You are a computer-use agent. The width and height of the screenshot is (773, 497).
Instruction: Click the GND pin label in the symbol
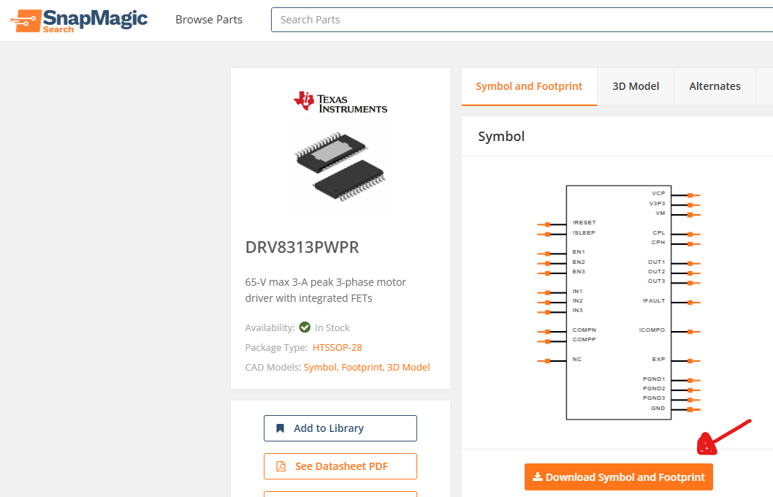coord(658,409)
